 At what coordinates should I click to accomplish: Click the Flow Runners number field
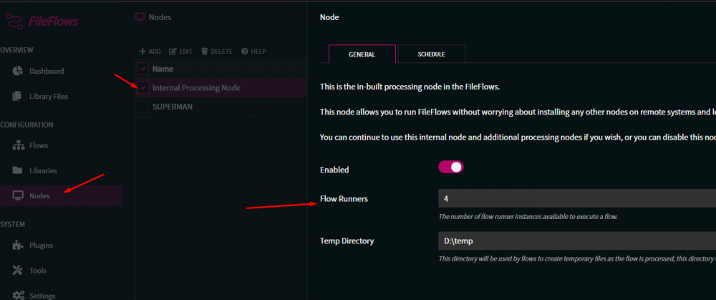click(x=577, y=198)
